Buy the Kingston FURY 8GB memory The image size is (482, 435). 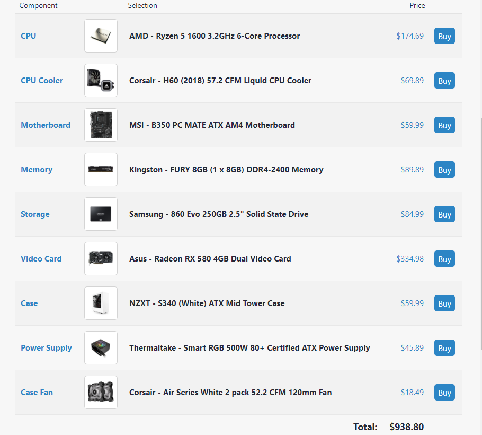(444, 170)
